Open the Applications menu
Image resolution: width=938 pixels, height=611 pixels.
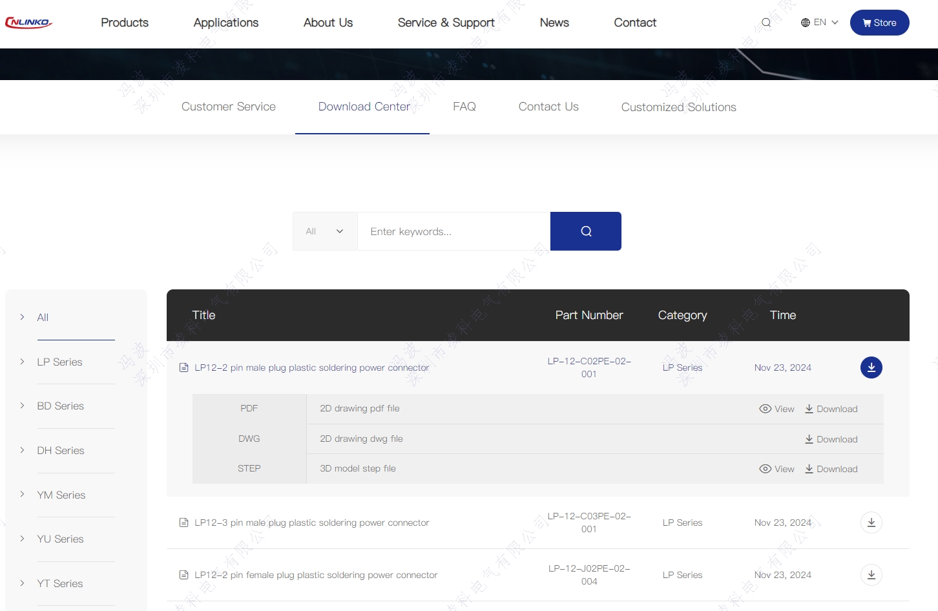click(x=226, y=23)
